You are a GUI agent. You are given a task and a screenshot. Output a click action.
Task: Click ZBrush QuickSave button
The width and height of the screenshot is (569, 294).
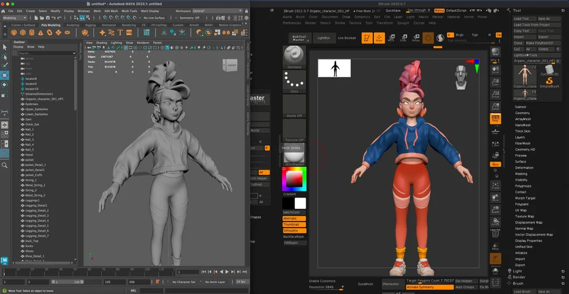[393, 11]
